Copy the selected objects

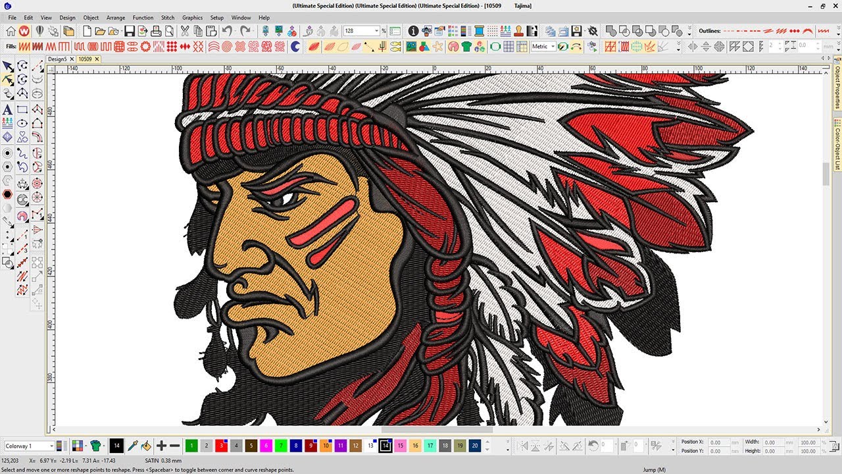tap(198, 31)
